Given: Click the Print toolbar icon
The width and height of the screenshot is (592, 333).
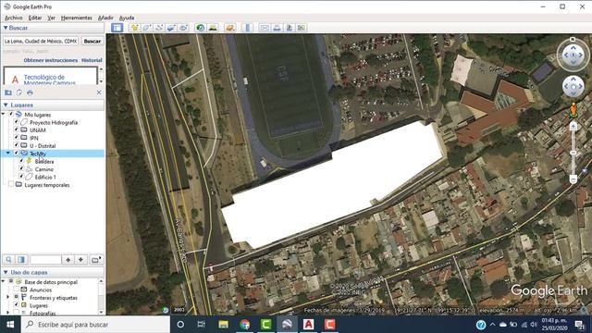Looking at the screenshot, I should (277, 28).
